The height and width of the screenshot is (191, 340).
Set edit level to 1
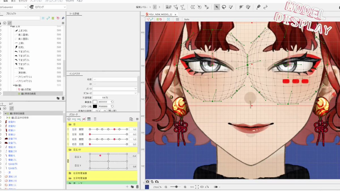click(x=150, y=7)
